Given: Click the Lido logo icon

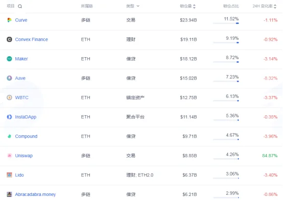Looking at the screenshot, I should tap(9, 175).
